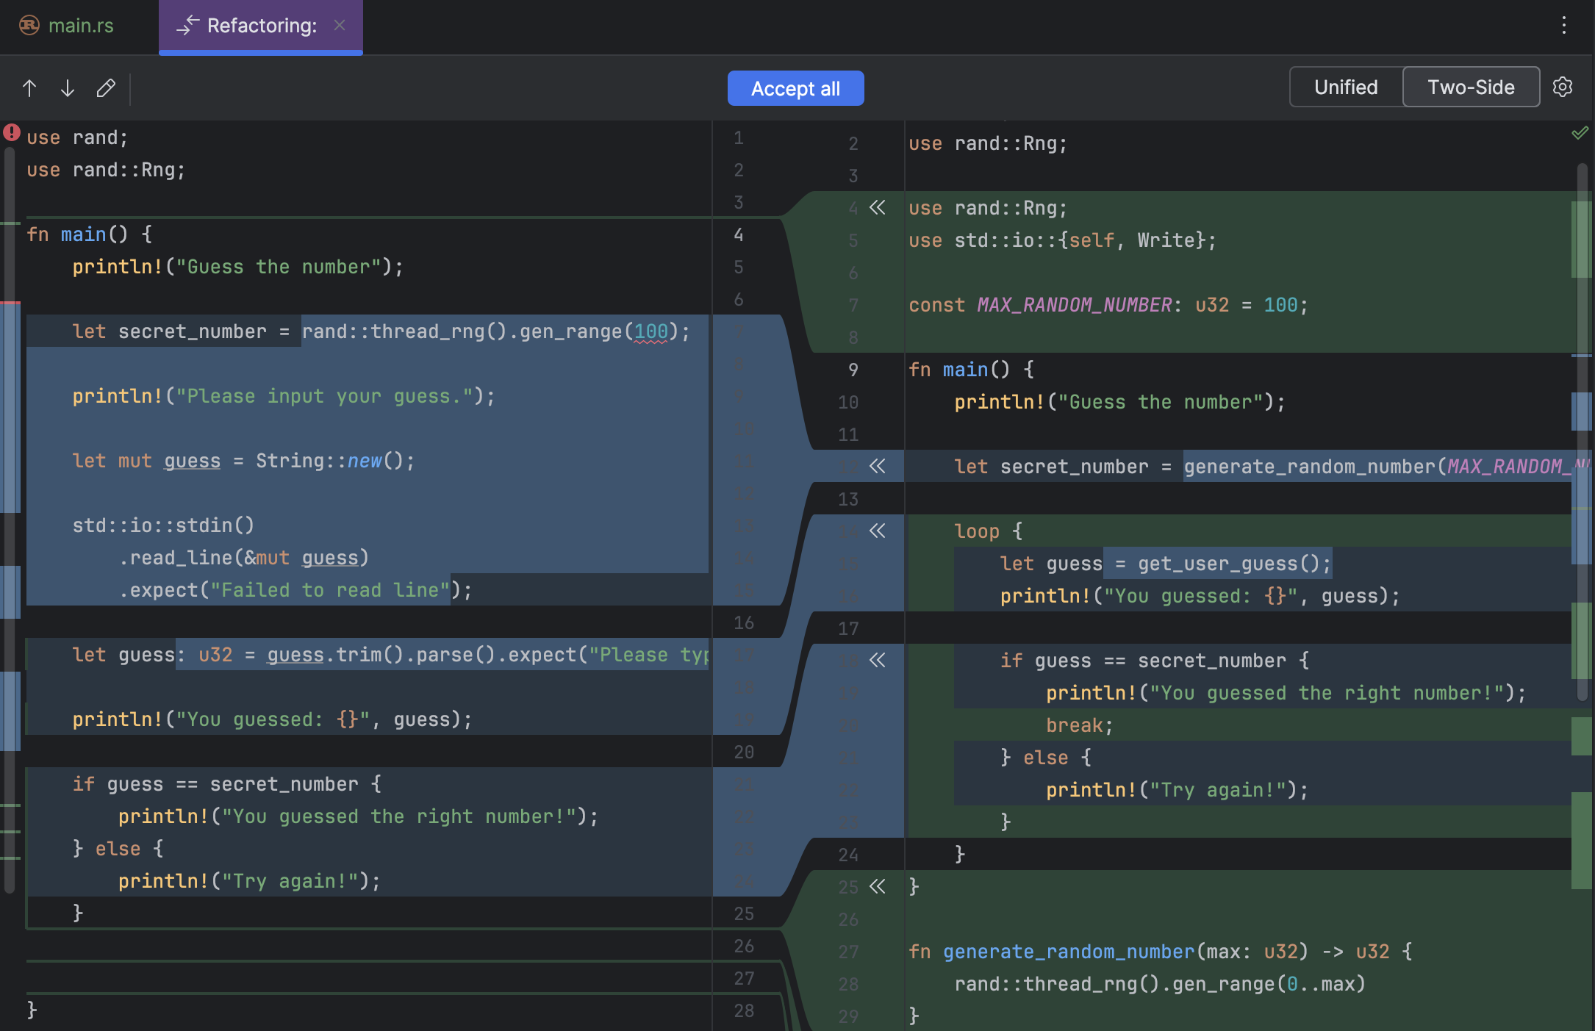
Task: Jump to next difference with down arrow
Action: click(x=68, y=88)
